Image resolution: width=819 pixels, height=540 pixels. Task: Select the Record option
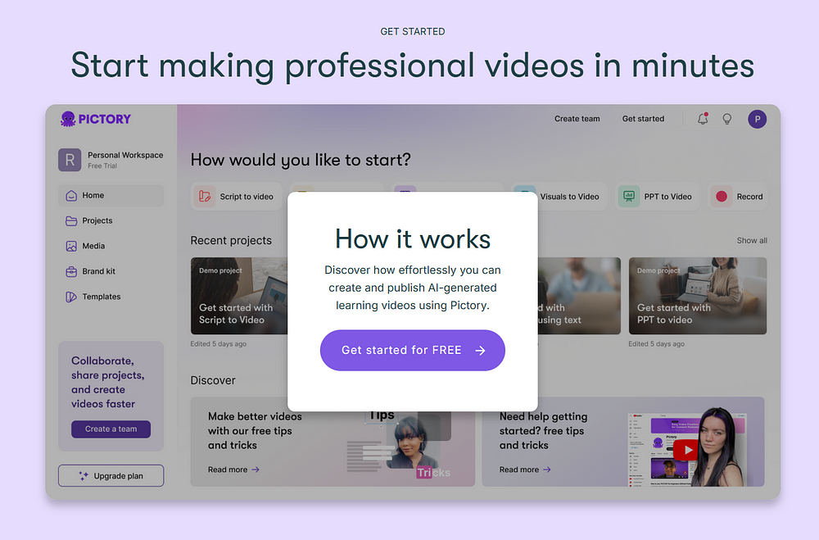pos(738,197)
